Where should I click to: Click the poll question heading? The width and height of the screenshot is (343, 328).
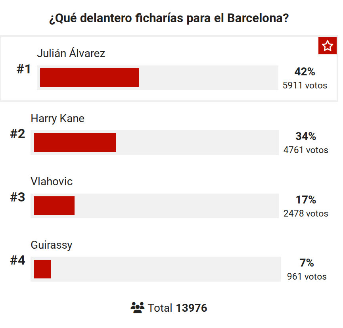pos(169,19)
